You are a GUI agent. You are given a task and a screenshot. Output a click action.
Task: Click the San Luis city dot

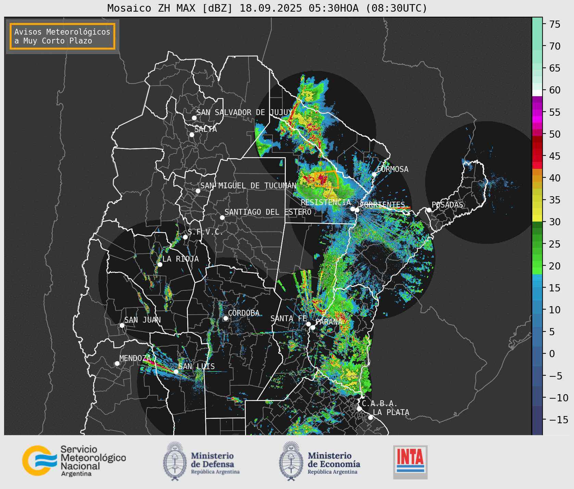176,372
